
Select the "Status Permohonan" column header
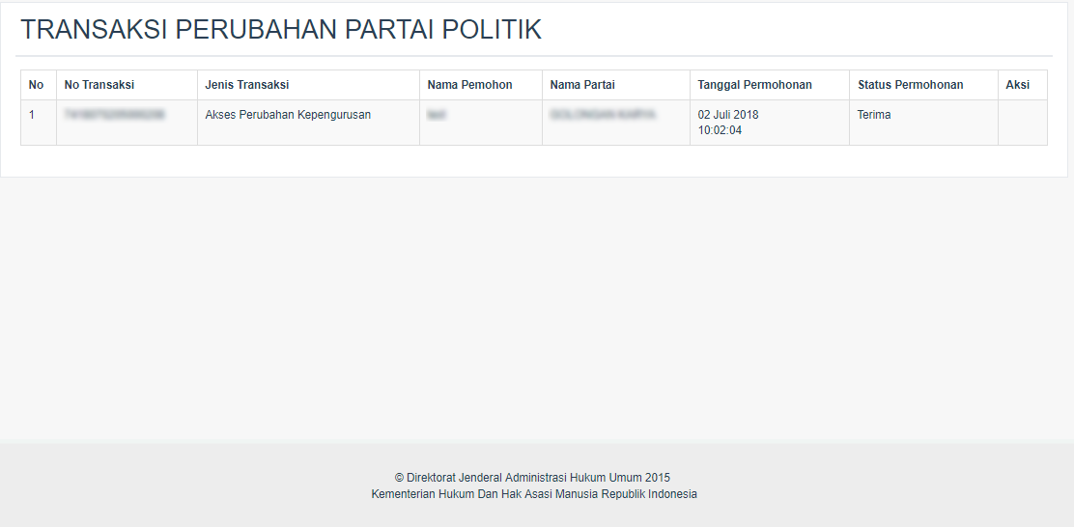pos(910,85)
